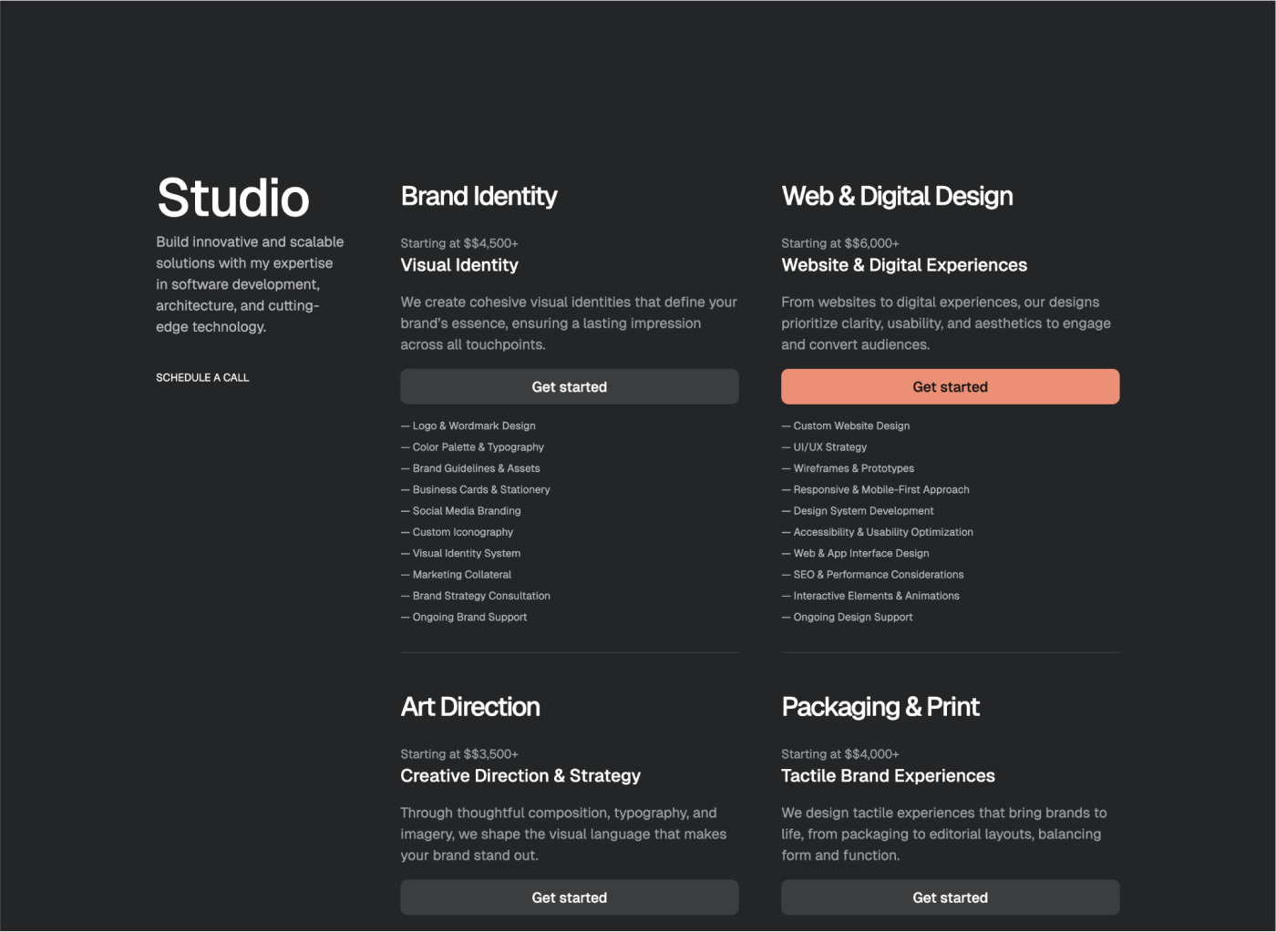Click Get started under Art Direction
This screenshot has height=932, width=1276.
point(570,897)
